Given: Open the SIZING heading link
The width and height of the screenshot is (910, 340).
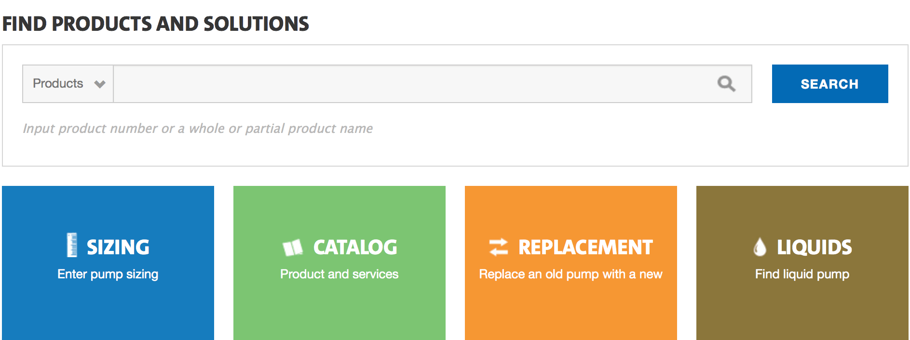Looking at the screenshot, I should point(118,248).
